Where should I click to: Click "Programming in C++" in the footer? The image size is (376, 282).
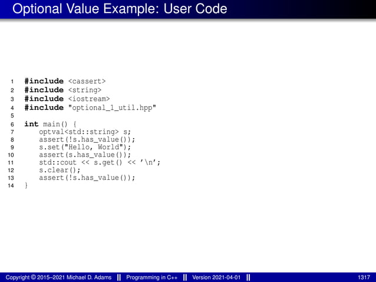pyautogui.click(x=152, y=277)
